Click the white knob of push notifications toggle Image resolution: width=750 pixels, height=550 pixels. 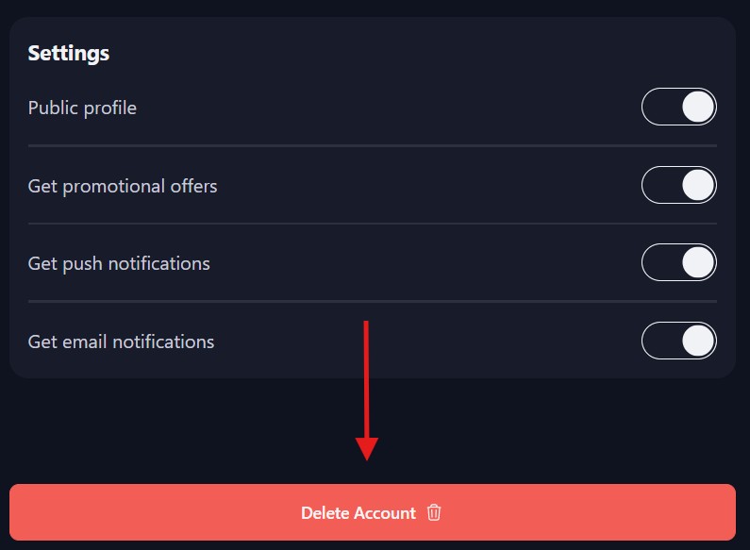pyautogui.click(x=697, y=263)
